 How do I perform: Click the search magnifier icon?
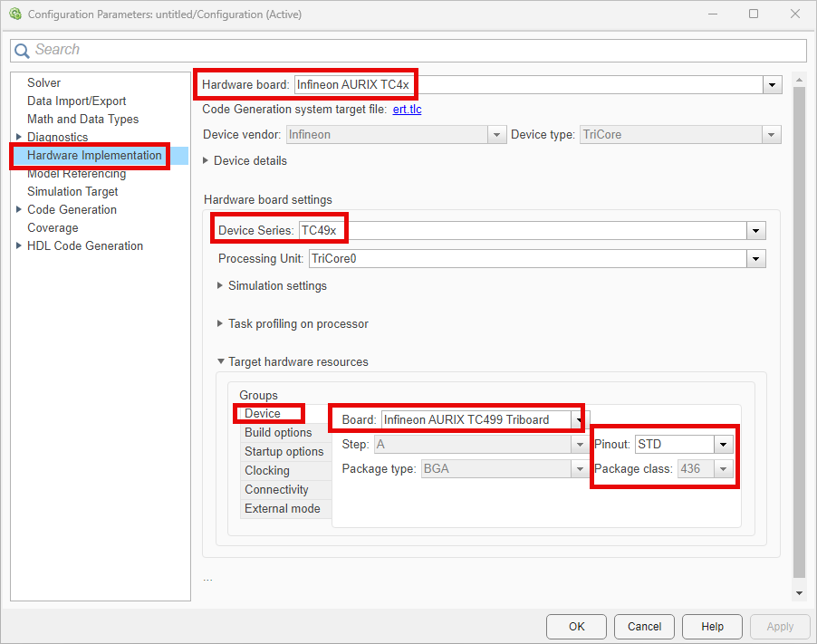(x=23, y=50)
